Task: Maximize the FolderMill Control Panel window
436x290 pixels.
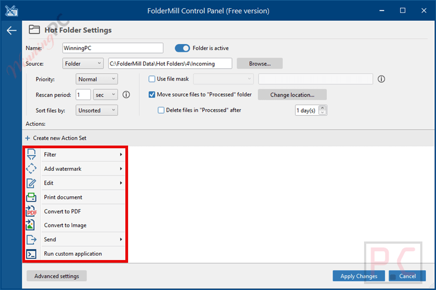Action: [403, 10]
